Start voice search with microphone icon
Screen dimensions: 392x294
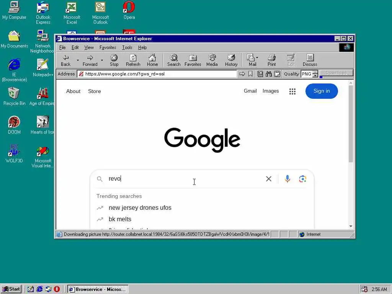click(x=287, y=179)
